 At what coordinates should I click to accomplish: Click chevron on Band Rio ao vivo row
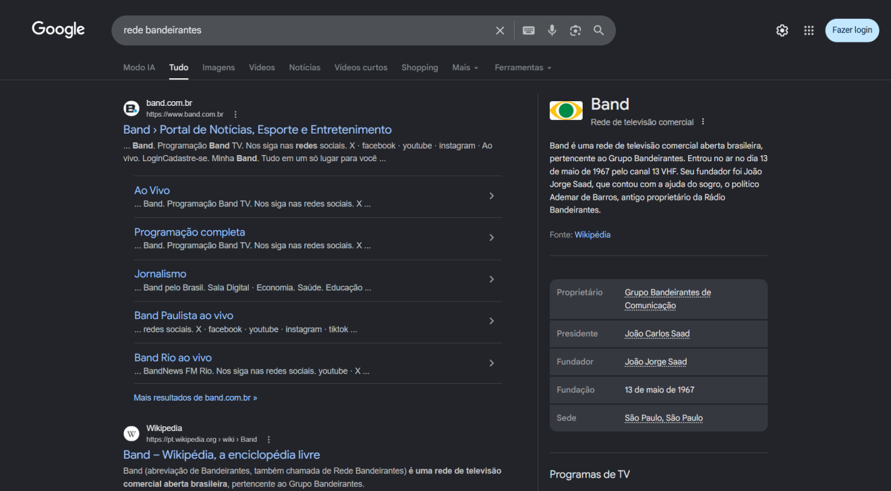tap(492, 363)
